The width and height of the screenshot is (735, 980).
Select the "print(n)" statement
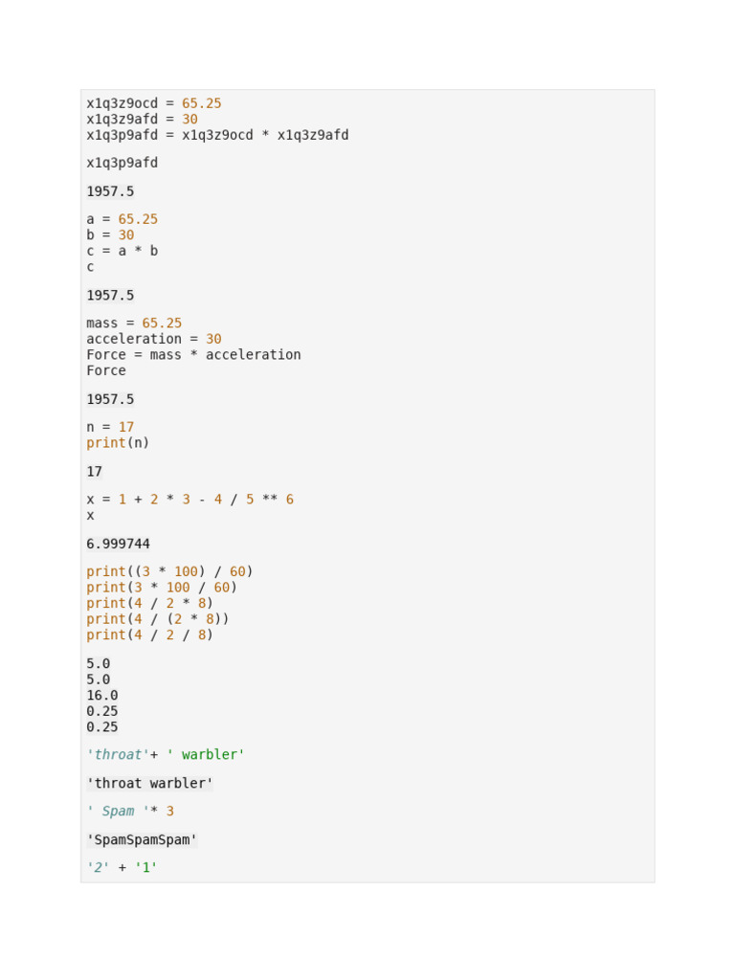pos(118,443)
